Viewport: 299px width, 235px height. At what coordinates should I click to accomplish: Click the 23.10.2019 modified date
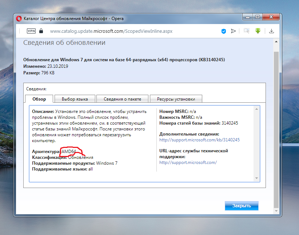tap(58, 66)
